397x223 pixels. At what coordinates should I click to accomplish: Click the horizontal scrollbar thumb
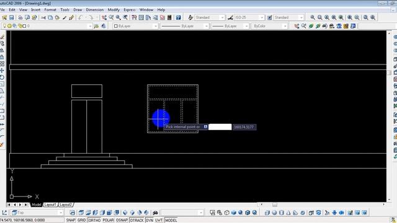click(x=275, y=204)
